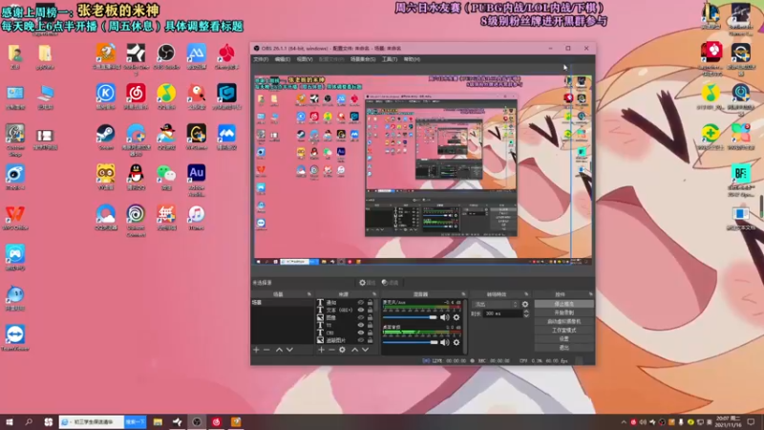Move the scene up in list

pyautogui.click(x=279, y=350)
